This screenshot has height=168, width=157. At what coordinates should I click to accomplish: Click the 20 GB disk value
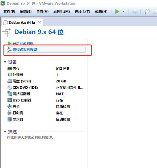[x=61, y=81]
